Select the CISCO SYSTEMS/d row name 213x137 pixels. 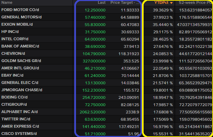pyautogui.click(x=19, y=134)
